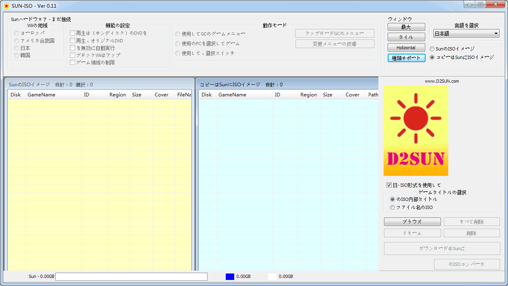Choose アメリカ合衆国 as the Wii region
Viewport: 508px width, 286px height.
(x=17, y=41)
